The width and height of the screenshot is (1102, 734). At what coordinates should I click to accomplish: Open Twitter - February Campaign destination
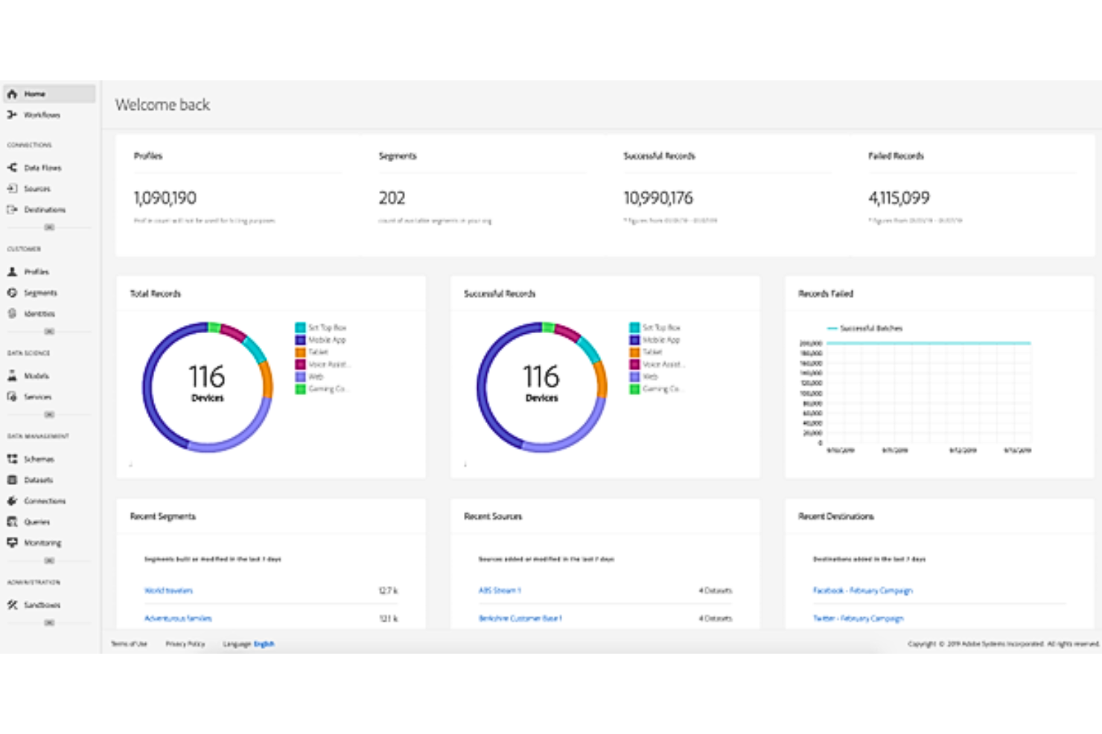click(858, 618)
